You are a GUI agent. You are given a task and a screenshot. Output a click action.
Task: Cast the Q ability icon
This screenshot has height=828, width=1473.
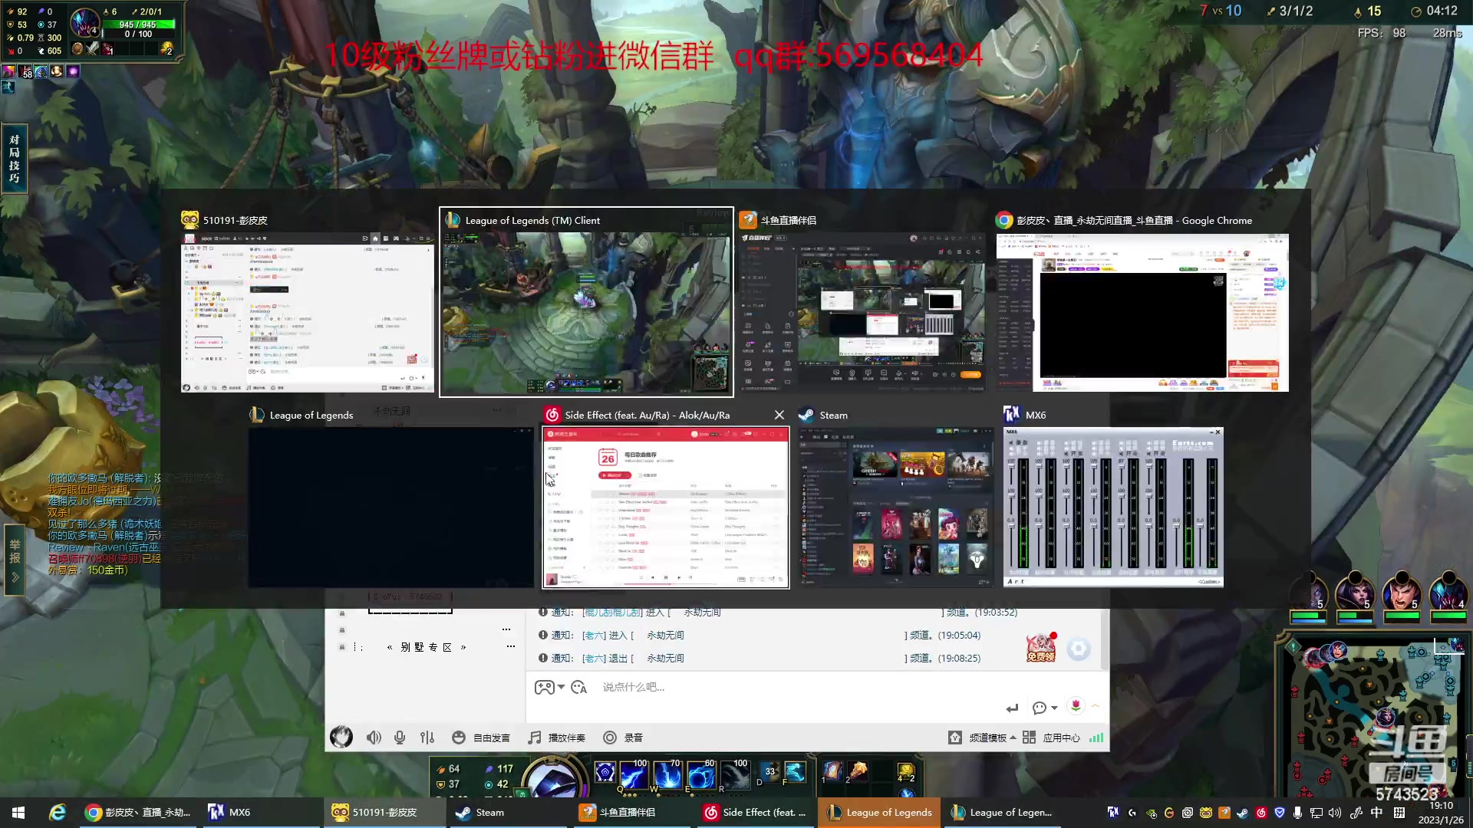tap(634, 774)
